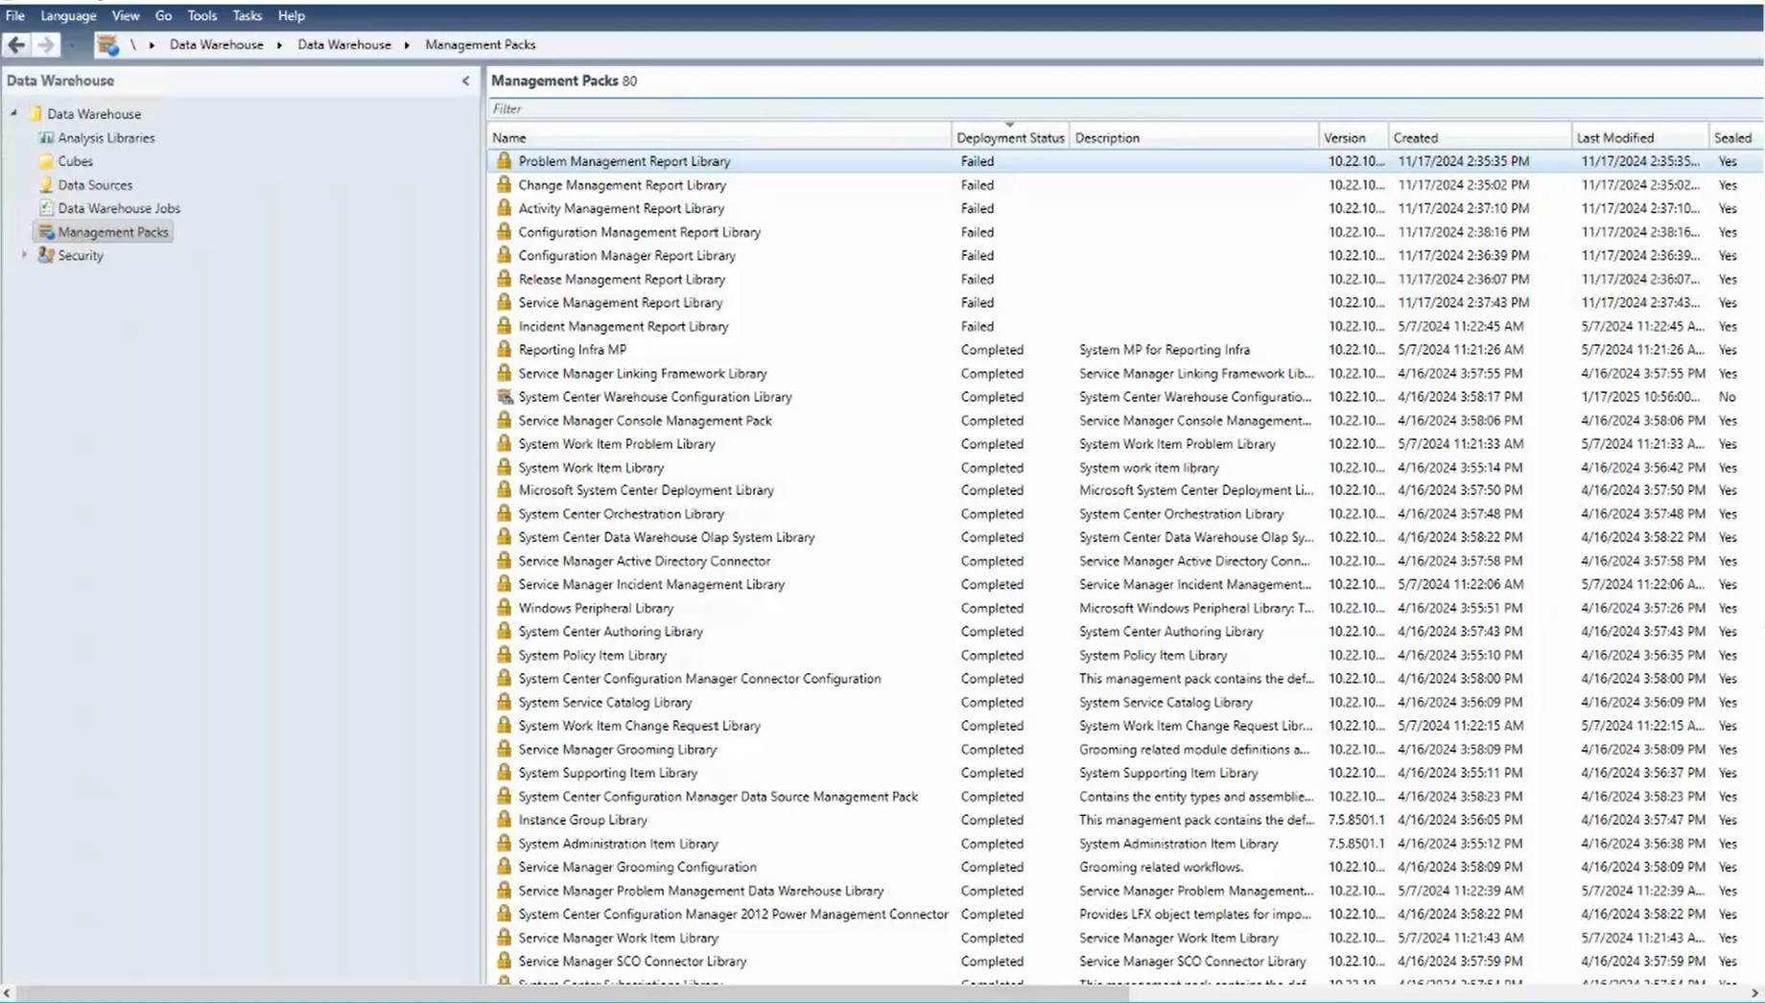This screenshot has height=1003, width=1765.
Task: Click the scroll right arrow at bottom
Action: point(1754,993)
